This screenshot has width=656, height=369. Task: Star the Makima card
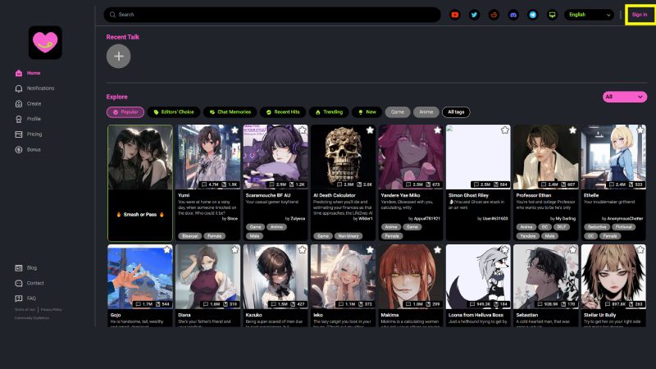pos(438,250)
